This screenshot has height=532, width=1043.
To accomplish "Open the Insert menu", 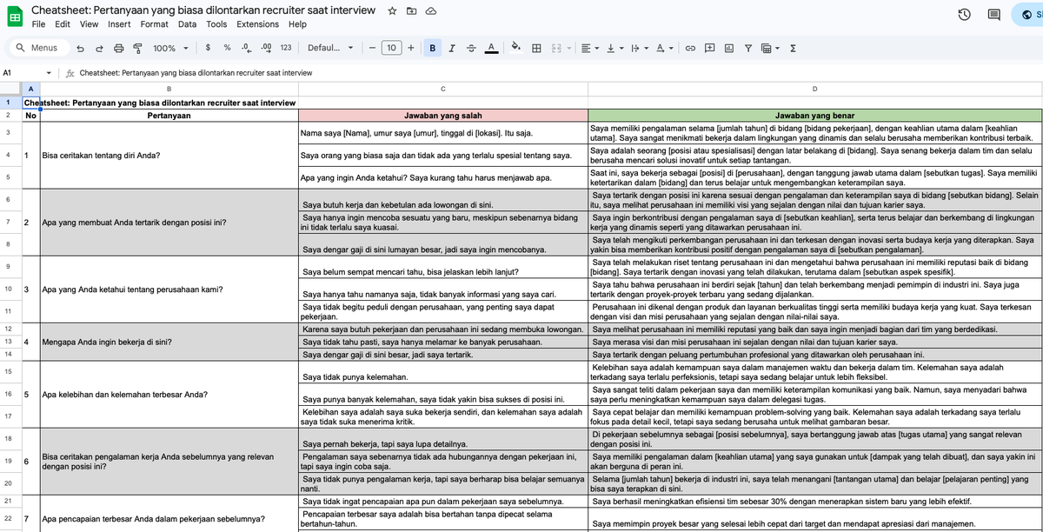I will 119,24.
